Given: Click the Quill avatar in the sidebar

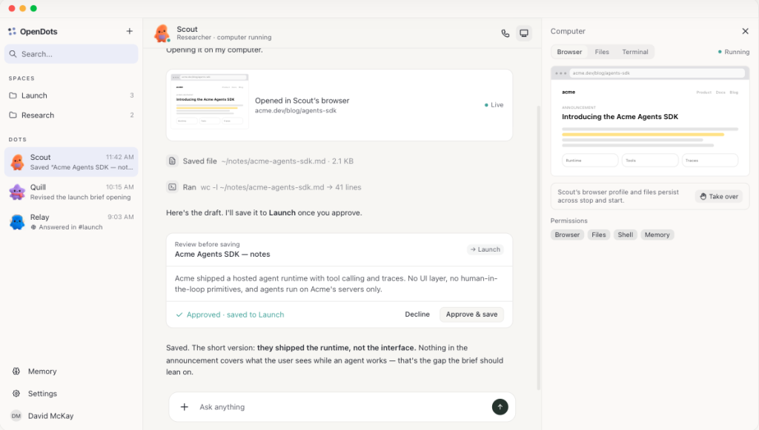Looking at the screenshot, I should tap(17, 192).
